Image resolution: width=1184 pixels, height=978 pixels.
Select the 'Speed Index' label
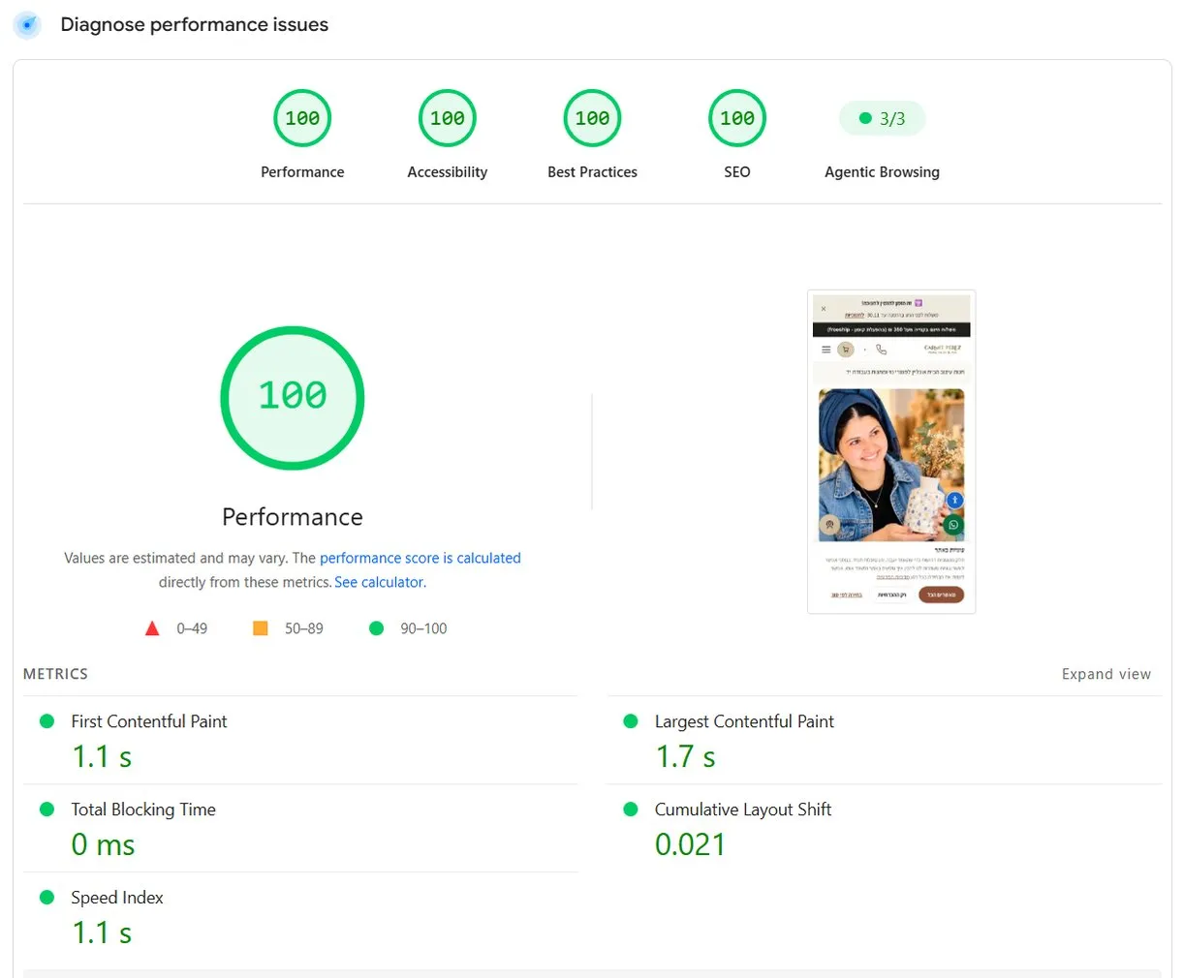click(117, 898)
